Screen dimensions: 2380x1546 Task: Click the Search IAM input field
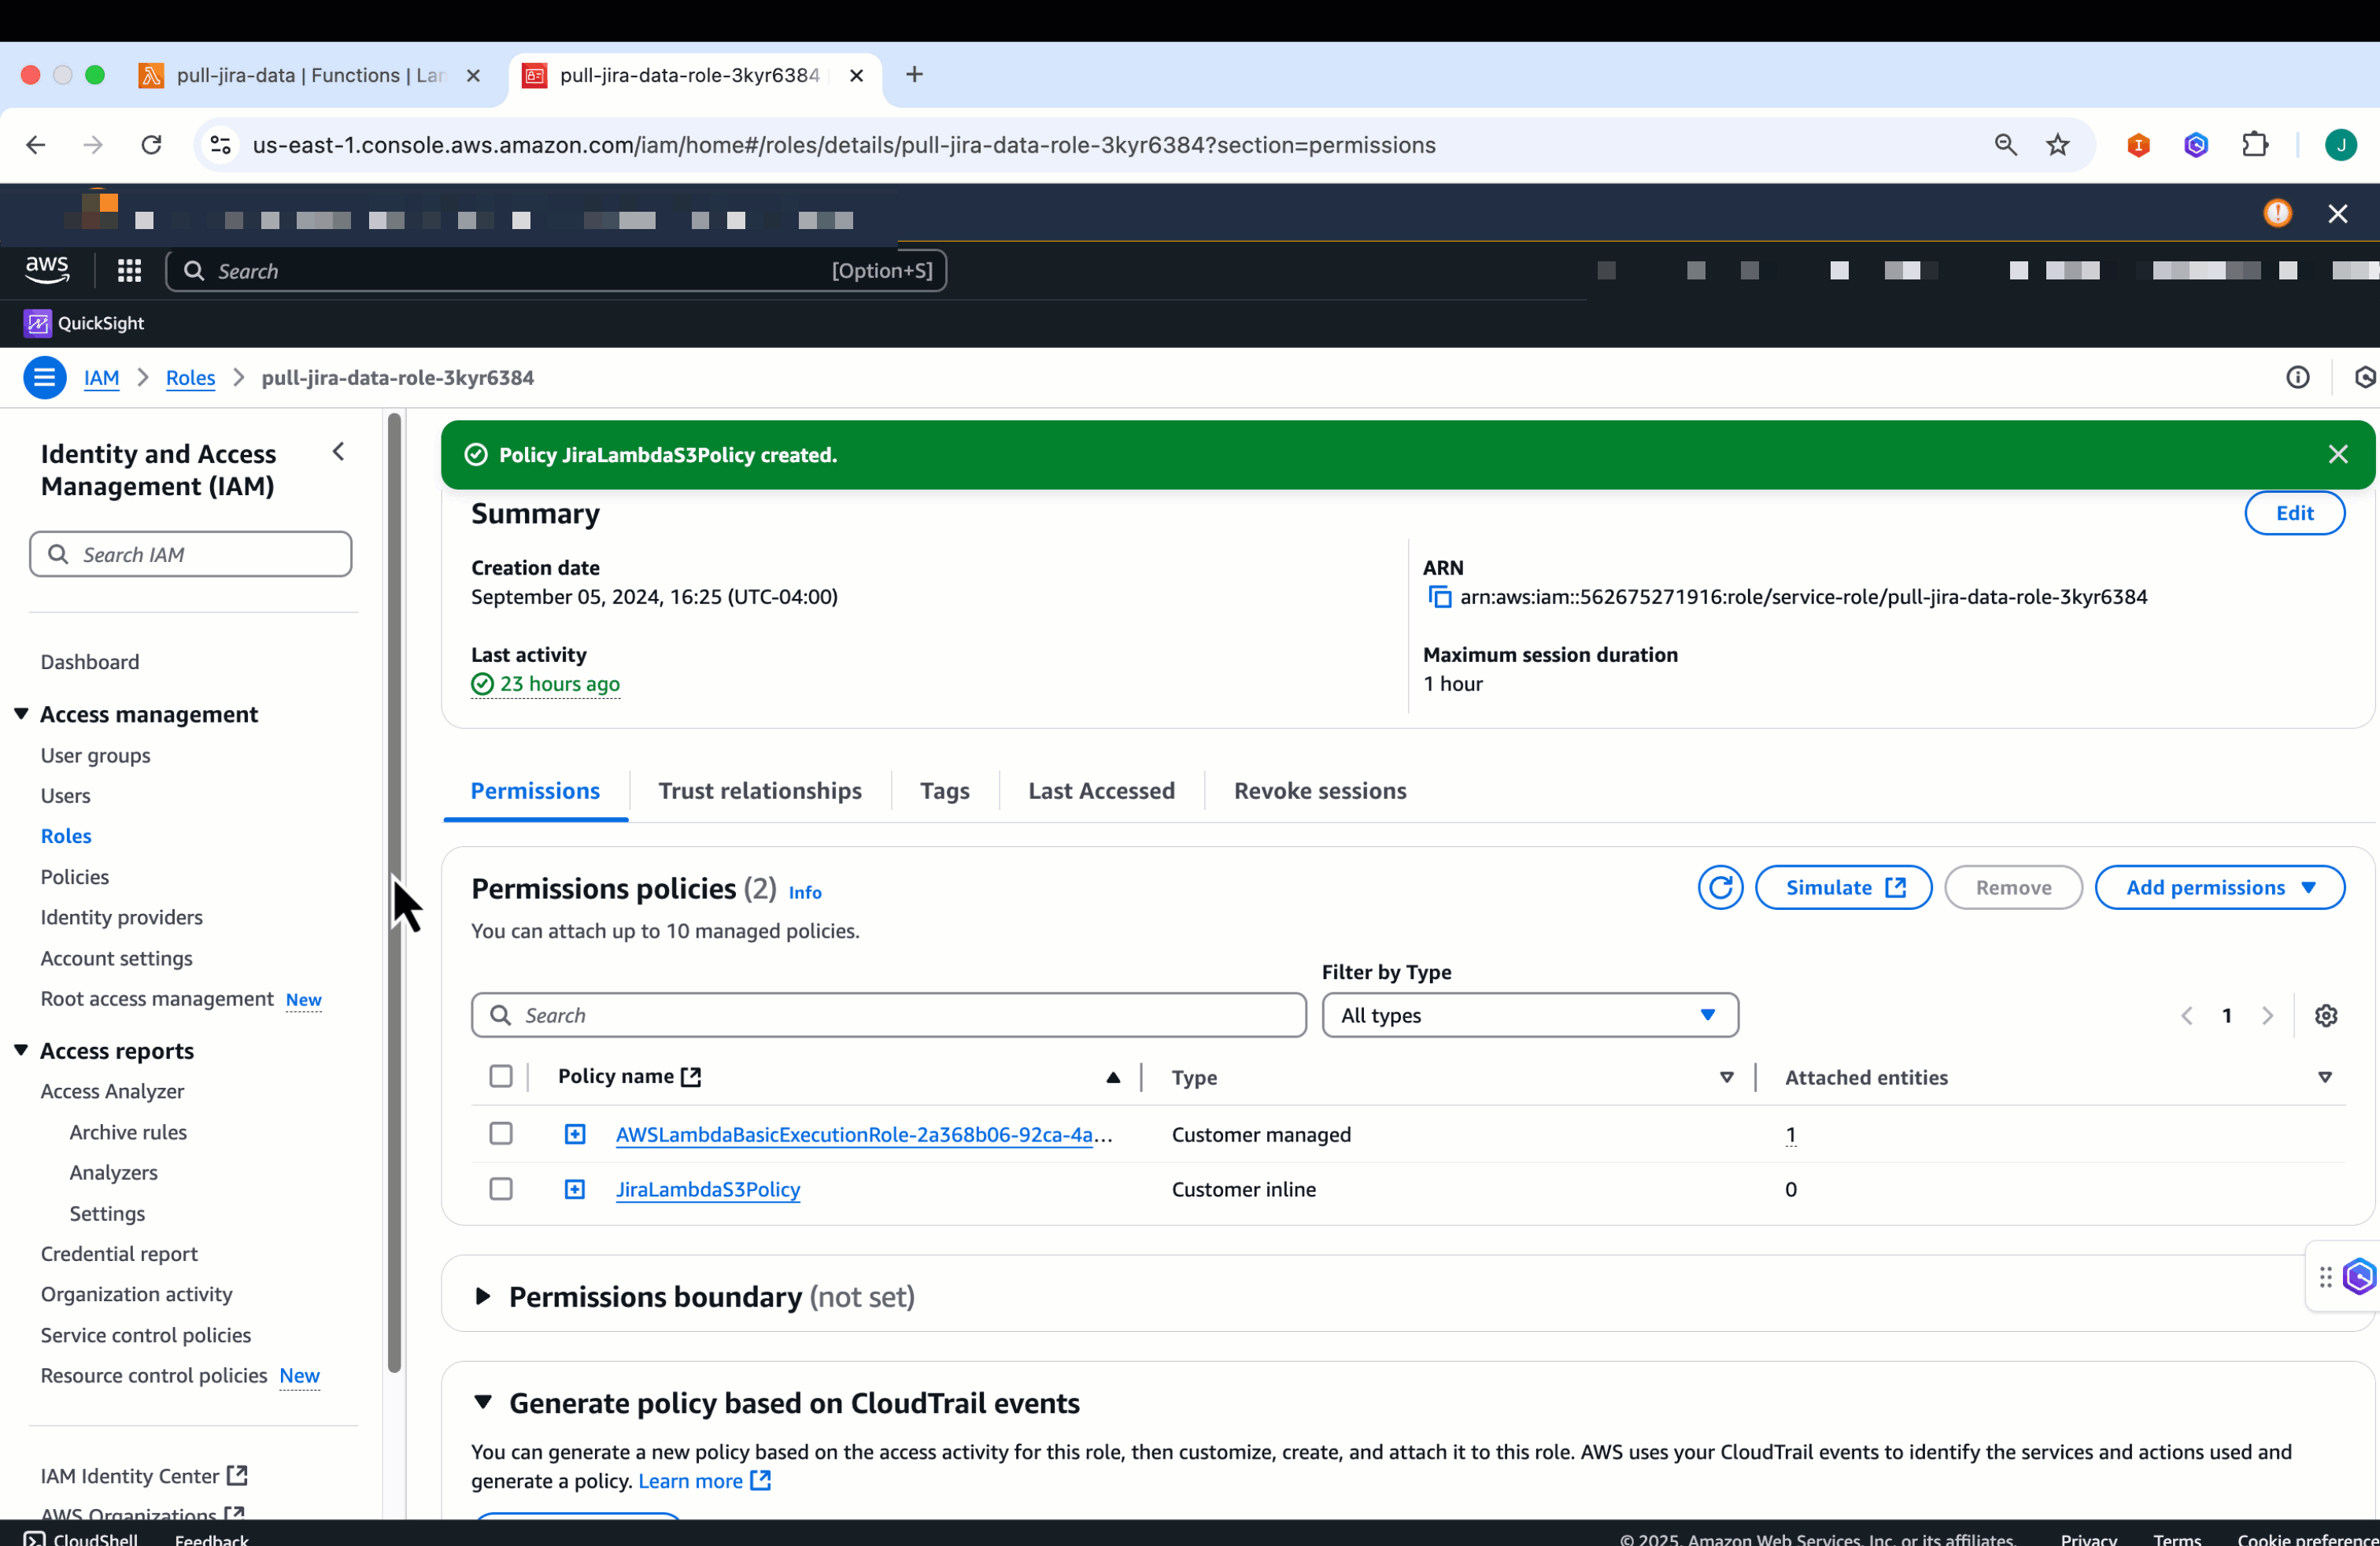(x=191, y=554)
